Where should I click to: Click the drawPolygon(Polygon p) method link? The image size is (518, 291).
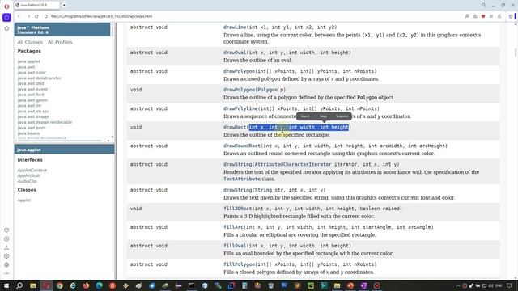239,90
